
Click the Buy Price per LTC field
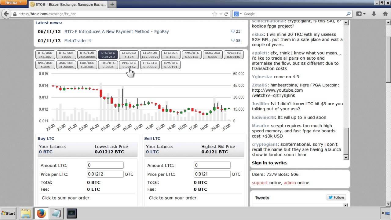coord(105,174)
